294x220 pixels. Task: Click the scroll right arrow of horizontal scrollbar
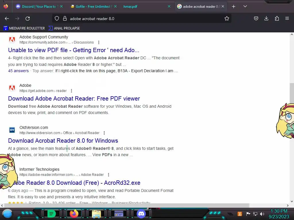click(288, 205)
